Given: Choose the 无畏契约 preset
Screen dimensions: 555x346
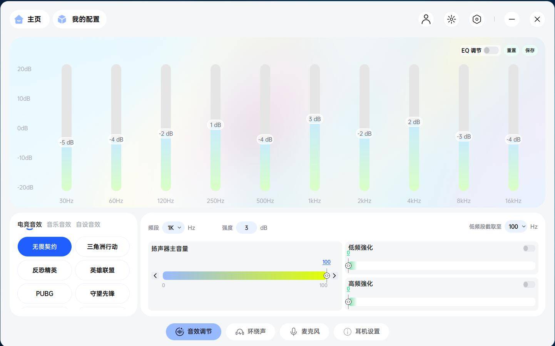Looking at the screenshot, I should [45, 247].
